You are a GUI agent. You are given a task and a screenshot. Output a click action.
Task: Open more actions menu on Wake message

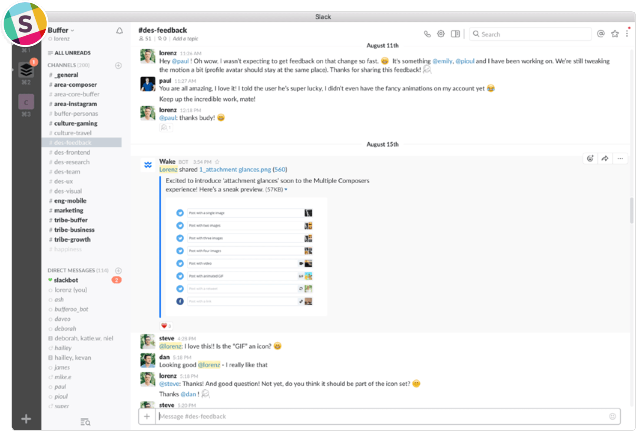coord(620,158)
